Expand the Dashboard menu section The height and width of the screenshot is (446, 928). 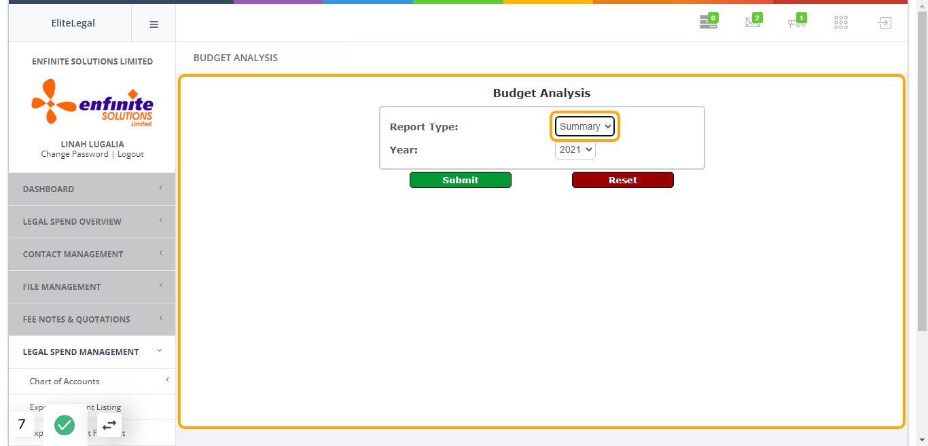[92, 189]
